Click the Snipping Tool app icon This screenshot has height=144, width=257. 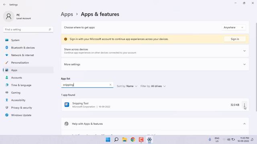[x=67, y=104]
